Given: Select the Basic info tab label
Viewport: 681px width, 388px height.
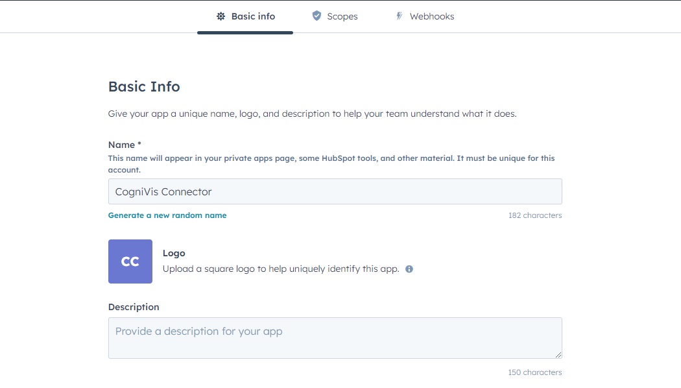Looking at the screenshot, I should 253,16.
